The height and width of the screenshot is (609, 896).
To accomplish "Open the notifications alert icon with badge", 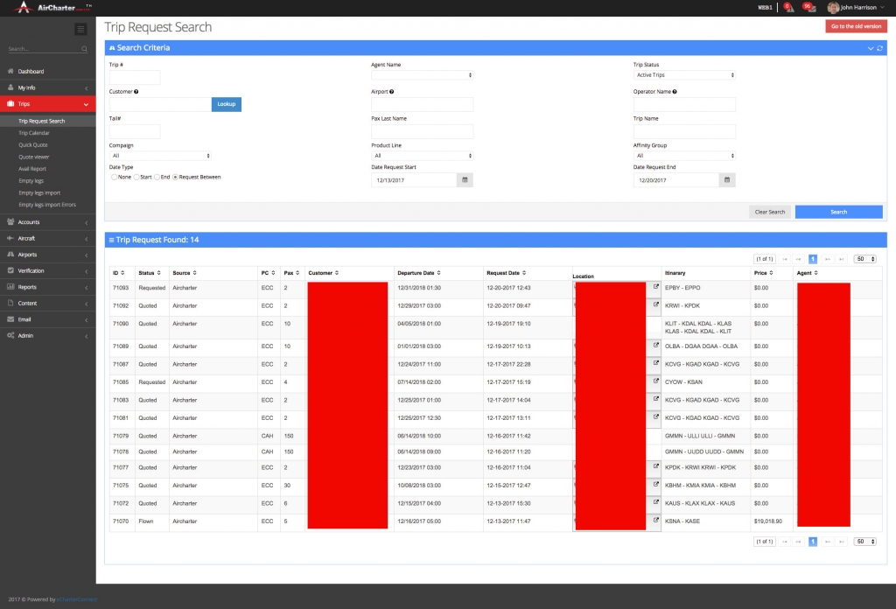I will click(x=787, y=7).
